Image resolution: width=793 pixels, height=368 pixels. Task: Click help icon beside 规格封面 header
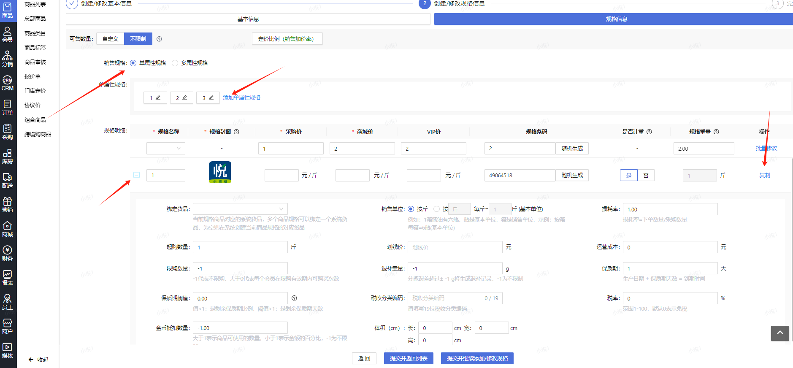pos(237,132)
